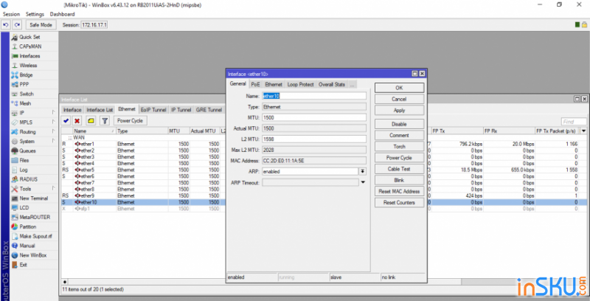Image resolution: width=590 pixels, height=301 pixels.
Task: Open Switch menu
Action: click(27, 94)
